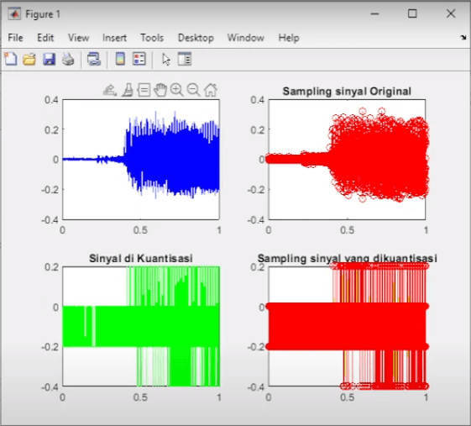The width and height of the screenshot is (471, 426).
Task: Select the Zoom Out magnifier tool
Action: (x=193, y=90)
